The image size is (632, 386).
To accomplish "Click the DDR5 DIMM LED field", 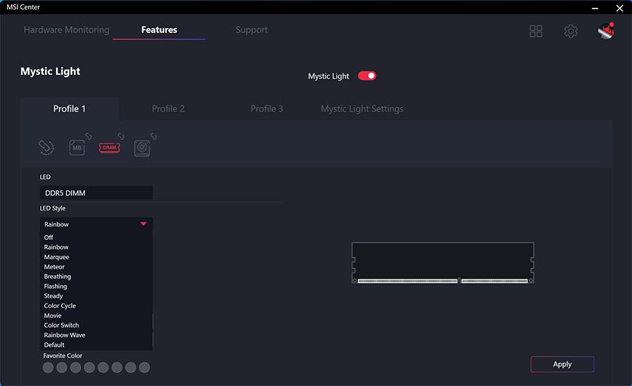I will tap(96, 193).
